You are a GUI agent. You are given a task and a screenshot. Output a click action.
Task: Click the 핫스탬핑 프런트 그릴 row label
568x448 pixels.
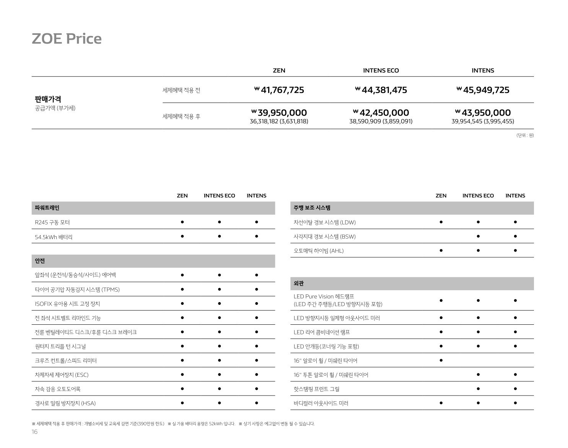point(316,389)
